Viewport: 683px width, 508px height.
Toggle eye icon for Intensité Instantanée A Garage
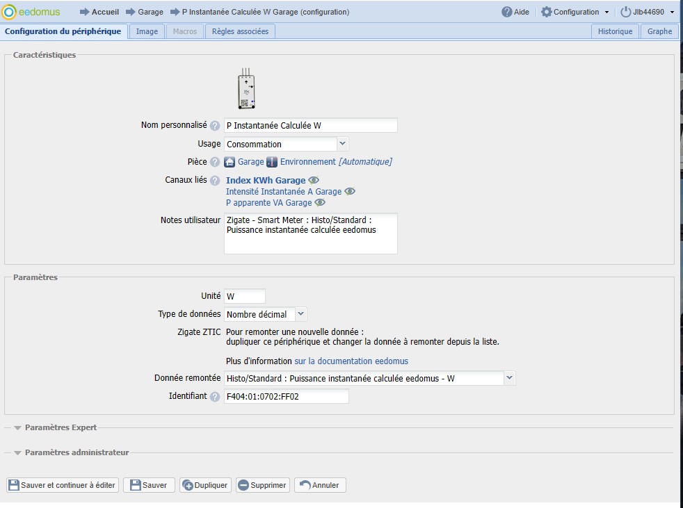coord(350,192)
